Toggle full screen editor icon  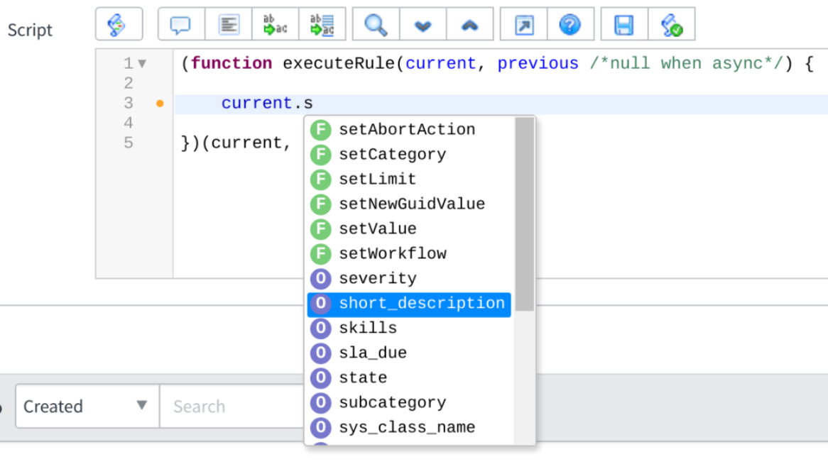coord(524,24)
